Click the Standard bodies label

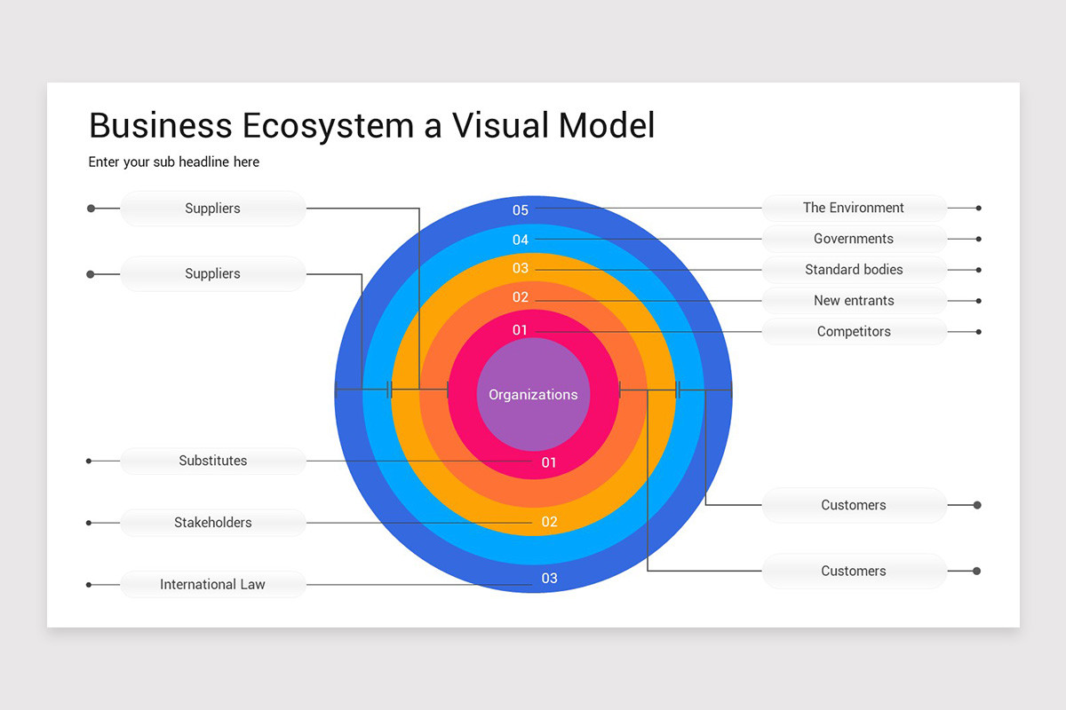(854, 269)
